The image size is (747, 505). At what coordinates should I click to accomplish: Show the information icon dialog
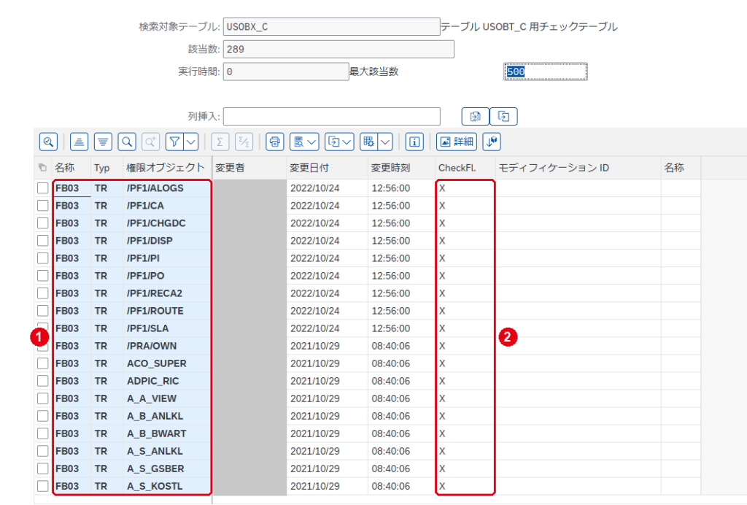(414, 142)
